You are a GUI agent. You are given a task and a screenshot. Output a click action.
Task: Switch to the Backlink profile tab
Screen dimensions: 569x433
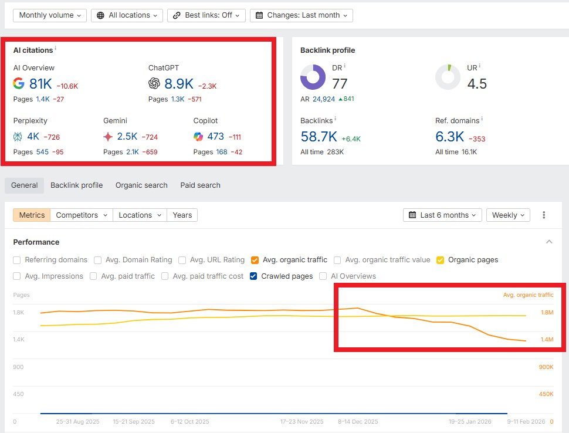coord(77,185)
